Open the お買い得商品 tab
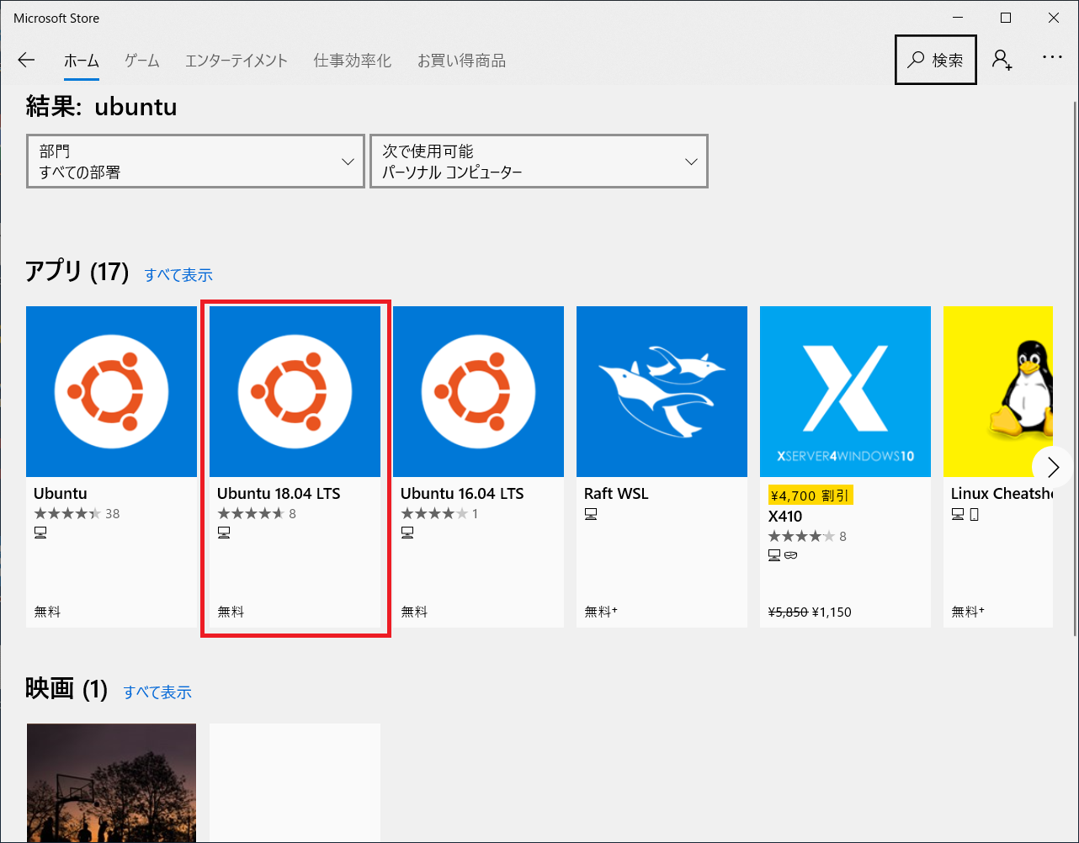 (461, 61)
